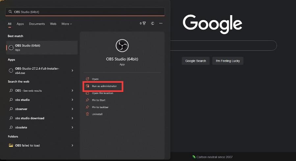
Task: Expand the More filter dropdown
Action: 67,24
